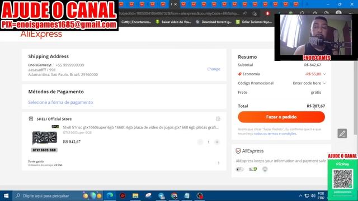Increase product quantity with plus button
Viewport: 358px width, 201px height.
[x=217, y=142]
